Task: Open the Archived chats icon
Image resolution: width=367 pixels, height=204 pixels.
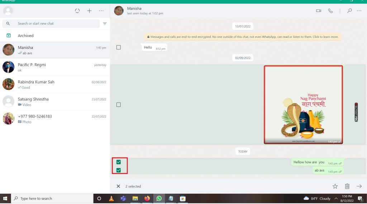Action: click(9, 35)
